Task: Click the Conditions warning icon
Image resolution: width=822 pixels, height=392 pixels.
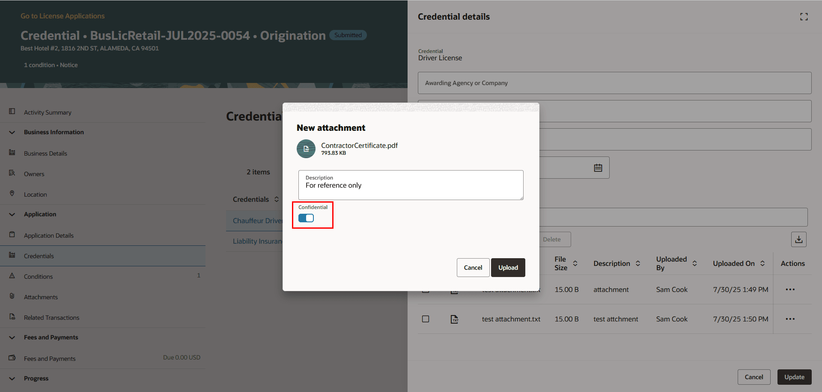Action: tap(12, 276)
